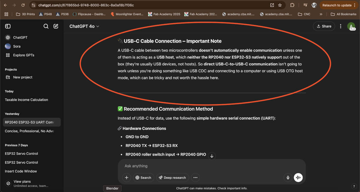The image size is (360, 192).
Task: Click the Ask anything input field
Action: [211, 166]
